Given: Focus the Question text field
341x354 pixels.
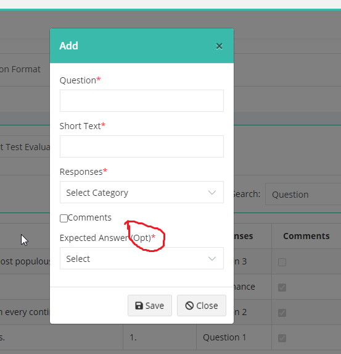Looking at the screenshot, I should [142, 101].
